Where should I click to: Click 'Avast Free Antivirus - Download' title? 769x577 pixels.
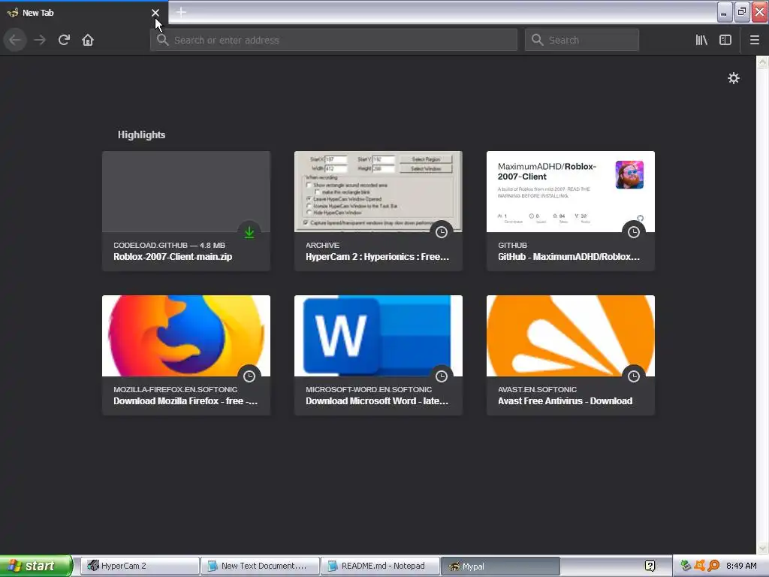(x=565, y=401)
